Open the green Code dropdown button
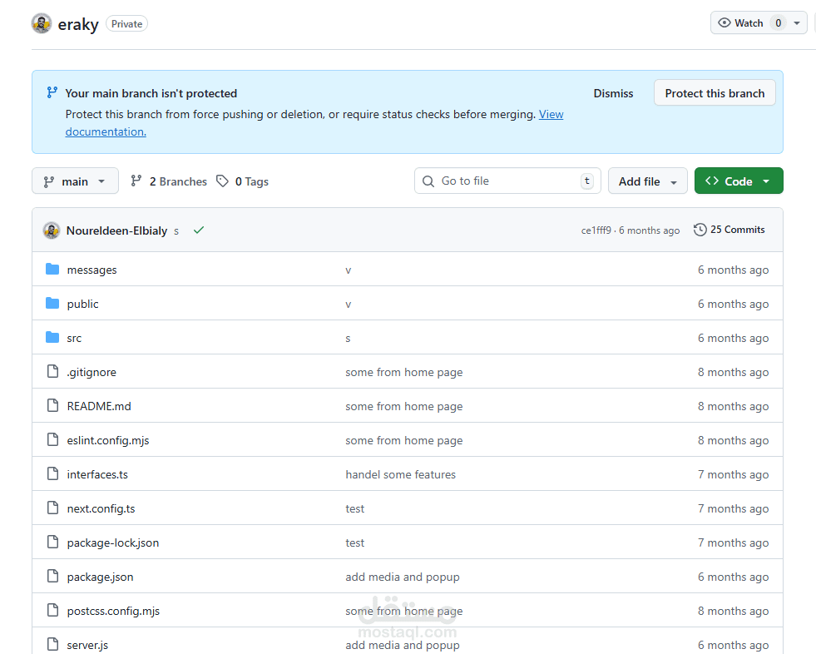The width and height of the screenshot is (816, 654). tap(739, 181)
